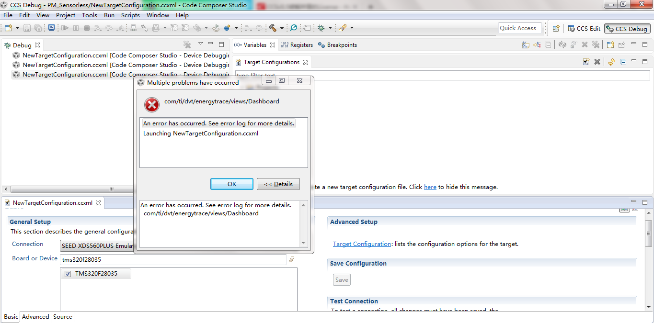The height and width of the screenshot is (323, 654).
Task: Open the File menu
Action: [x=8, y=15]
